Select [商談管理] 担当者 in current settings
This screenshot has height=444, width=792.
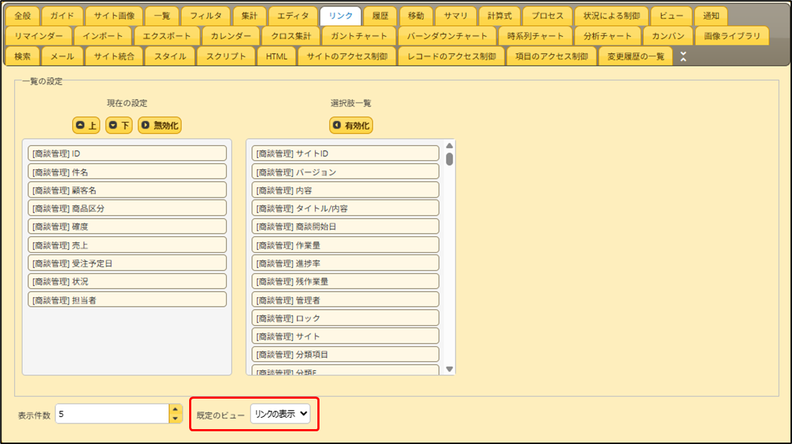coord(128,300)
